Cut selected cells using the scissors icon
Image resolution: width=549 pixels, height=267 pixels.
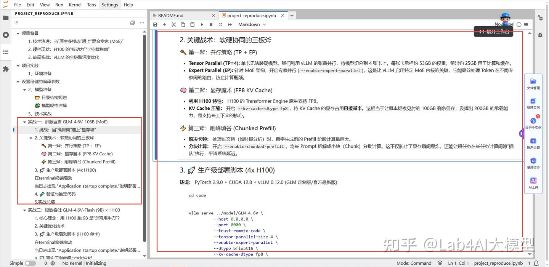(x=173, y=24)
